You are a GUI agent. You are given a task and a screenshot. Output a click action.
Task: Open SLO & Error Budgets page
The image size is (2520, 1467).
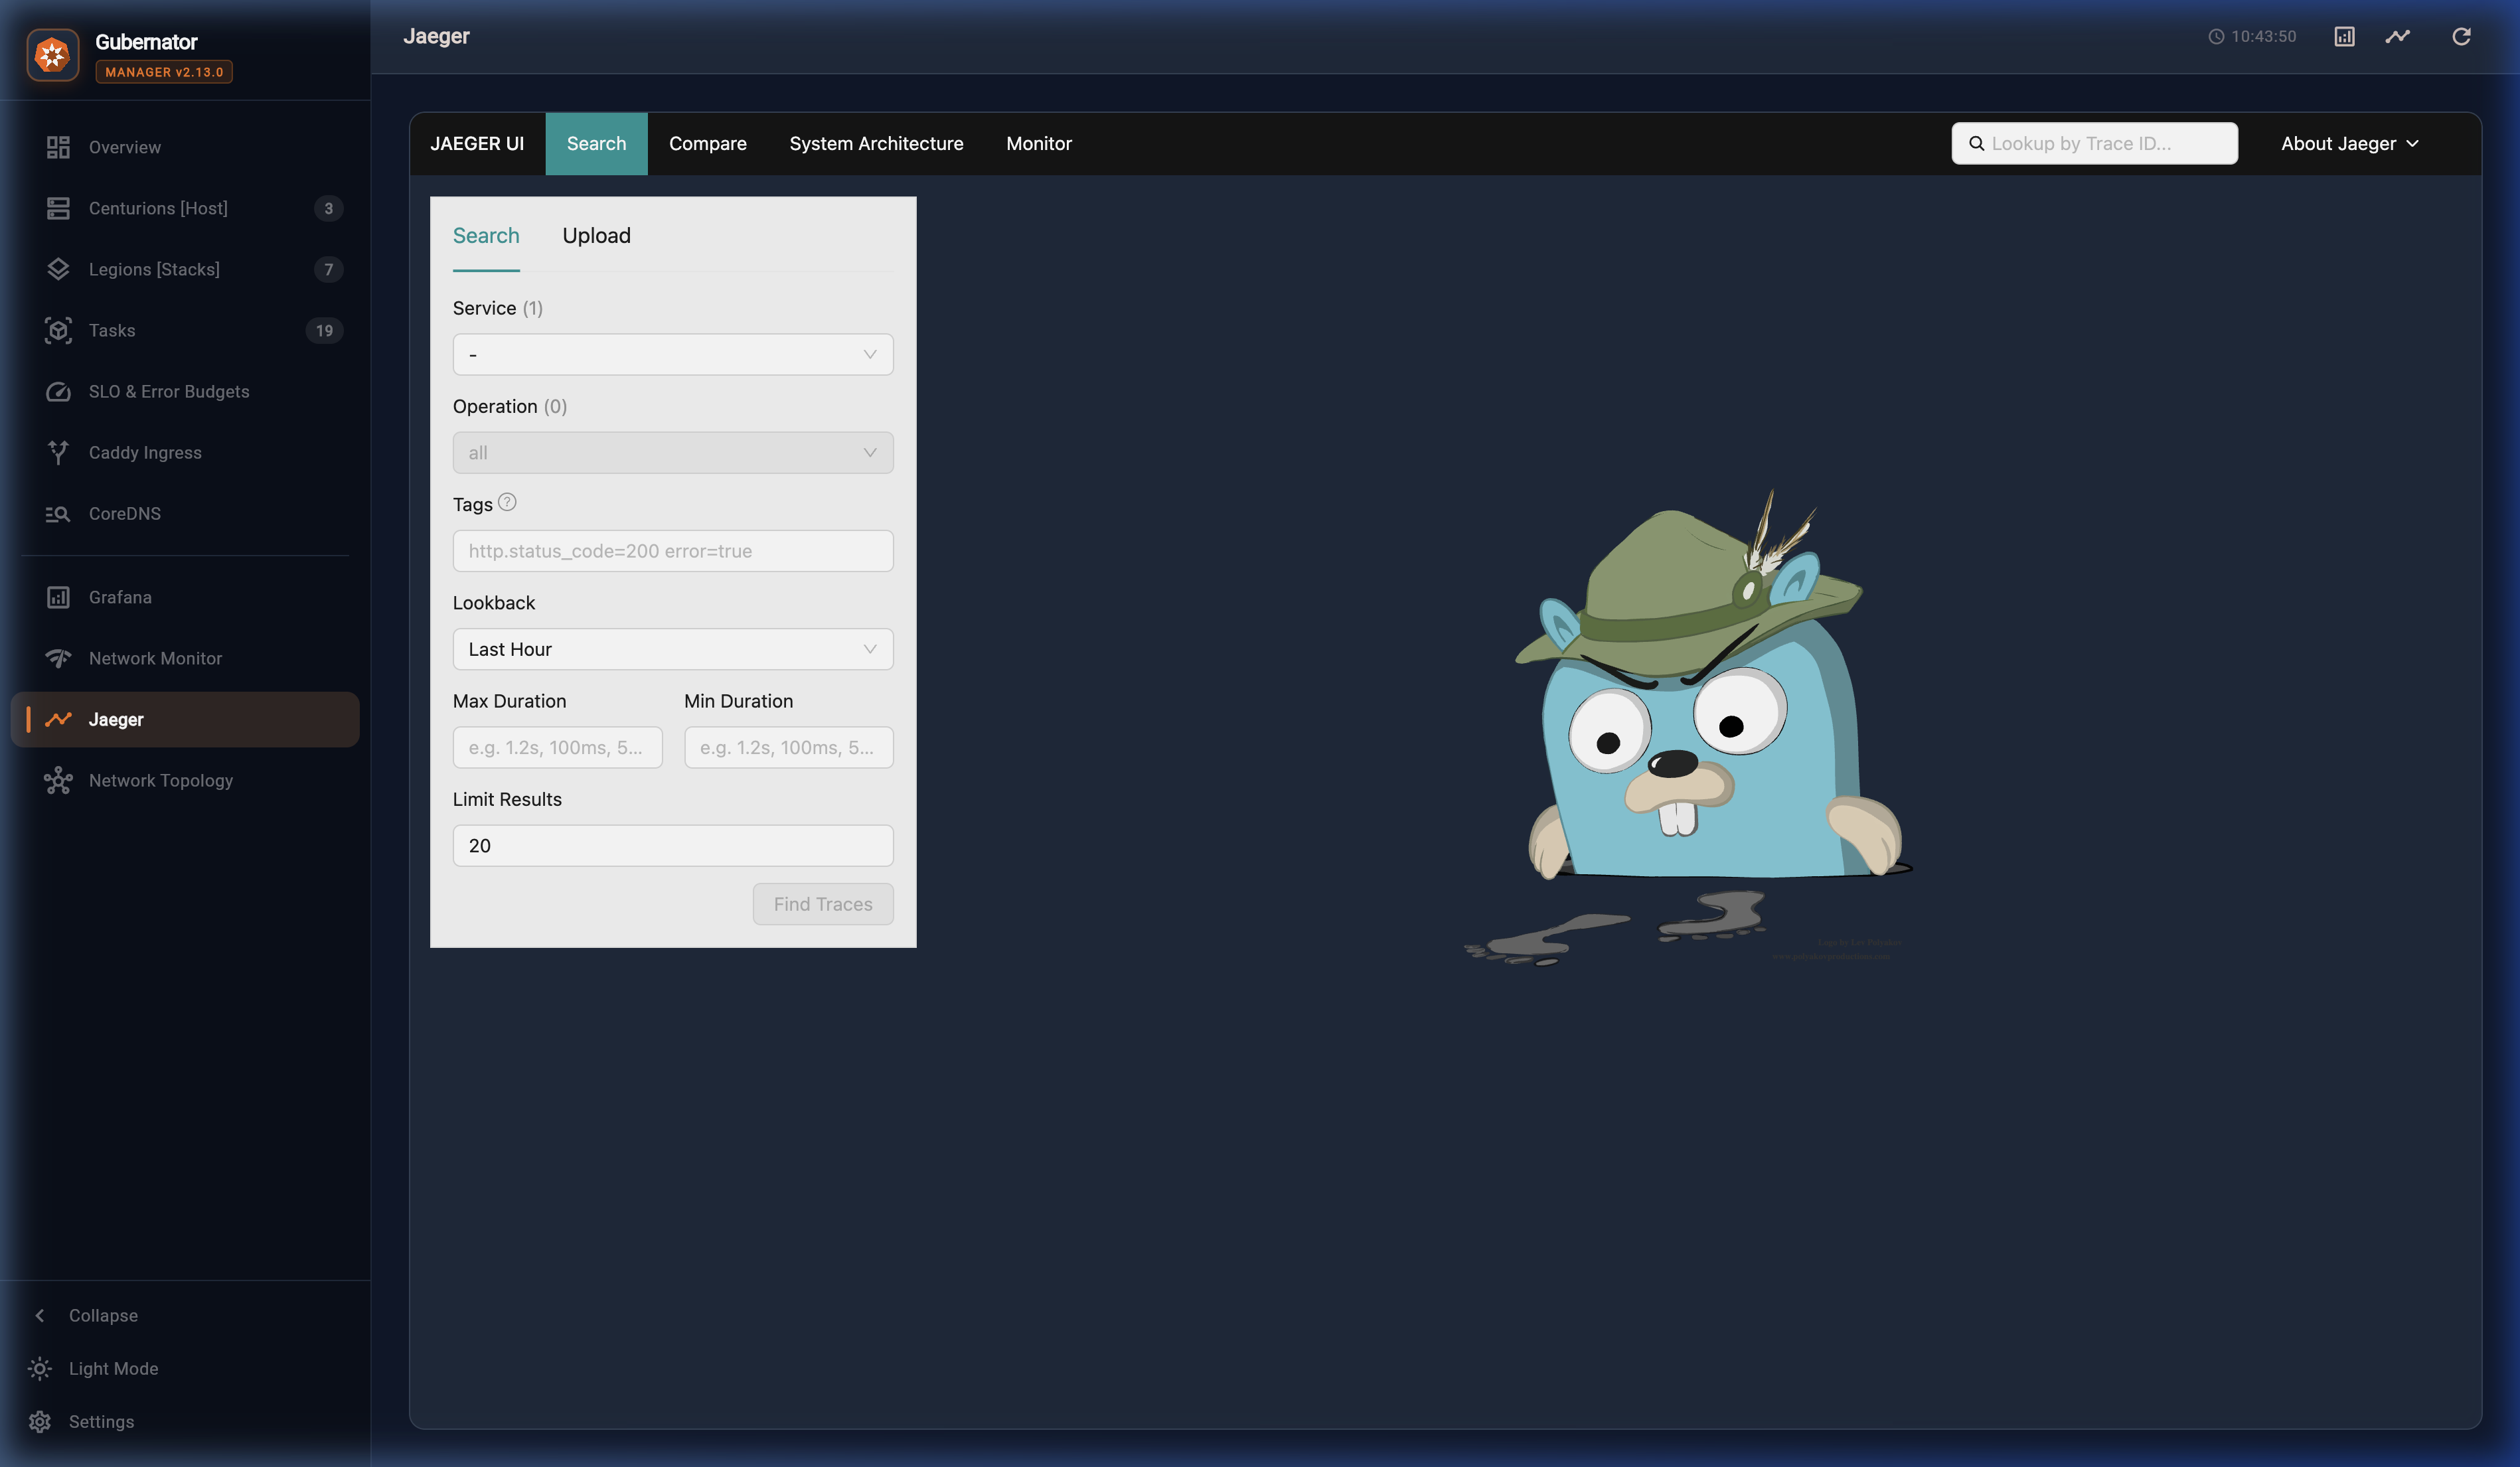point(185,391)
